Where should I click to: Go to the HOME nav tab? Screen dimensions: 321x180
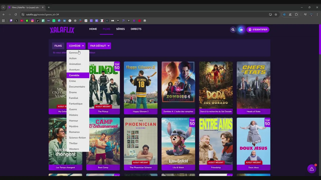point(93,29)
